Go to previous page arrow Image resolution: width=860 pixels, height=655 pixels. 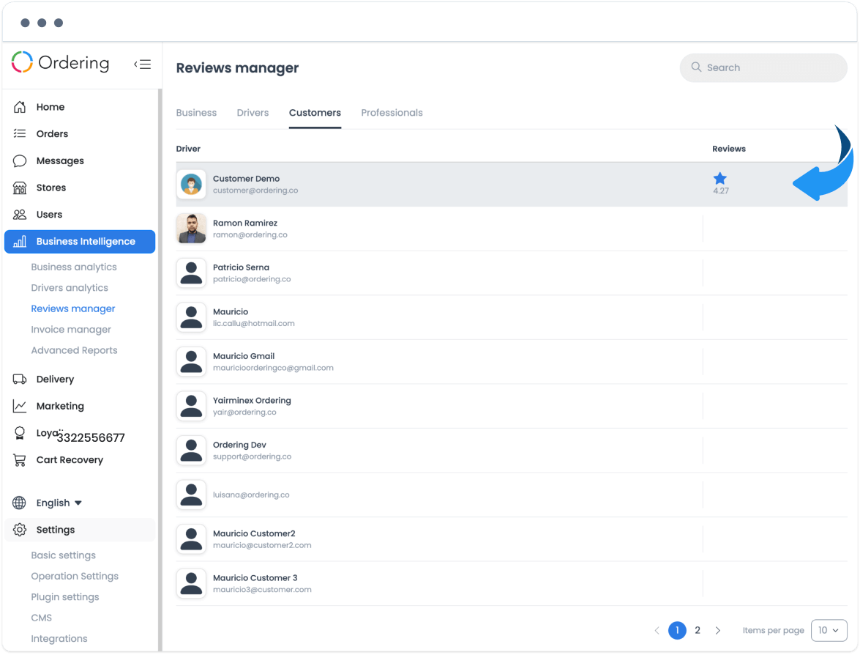tap(657, 630)
